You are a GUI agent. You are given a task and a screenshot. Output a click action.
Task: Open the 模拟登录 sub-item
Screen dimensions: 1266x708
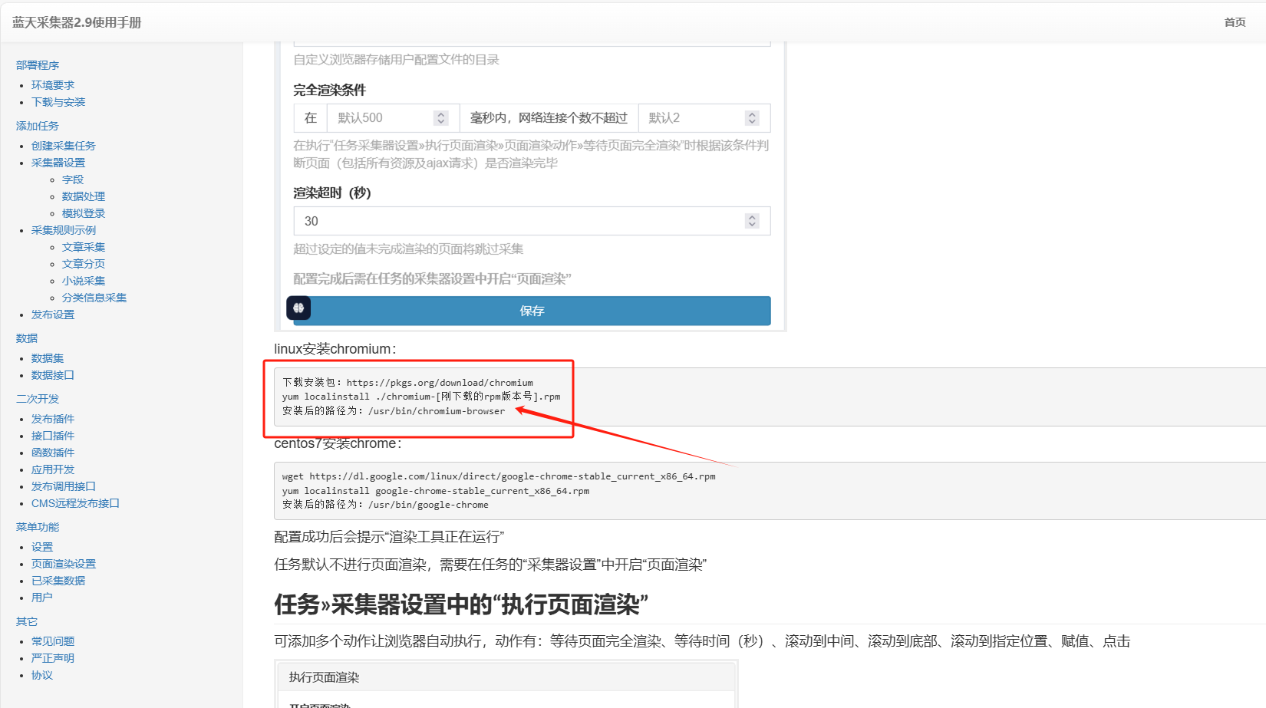click(84, 213)
